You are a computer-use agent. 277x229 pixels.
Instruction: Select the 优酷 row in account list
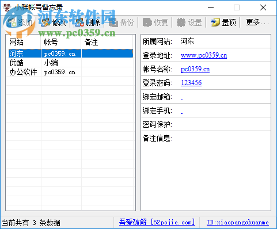(x=71, y=63)
